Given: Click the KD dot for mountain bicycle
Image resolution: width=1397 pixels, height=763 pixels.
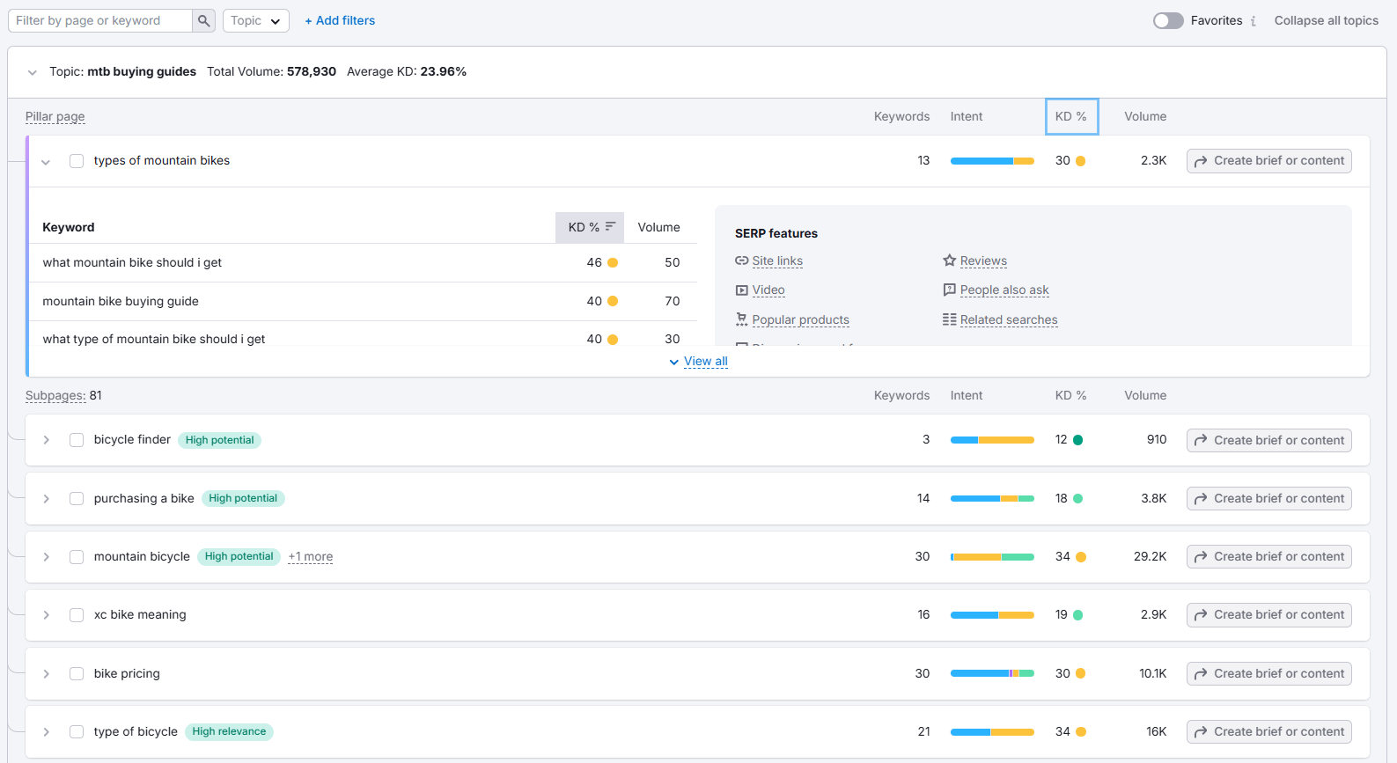Looking at the screenshot, I should [x=1081, y=557].
